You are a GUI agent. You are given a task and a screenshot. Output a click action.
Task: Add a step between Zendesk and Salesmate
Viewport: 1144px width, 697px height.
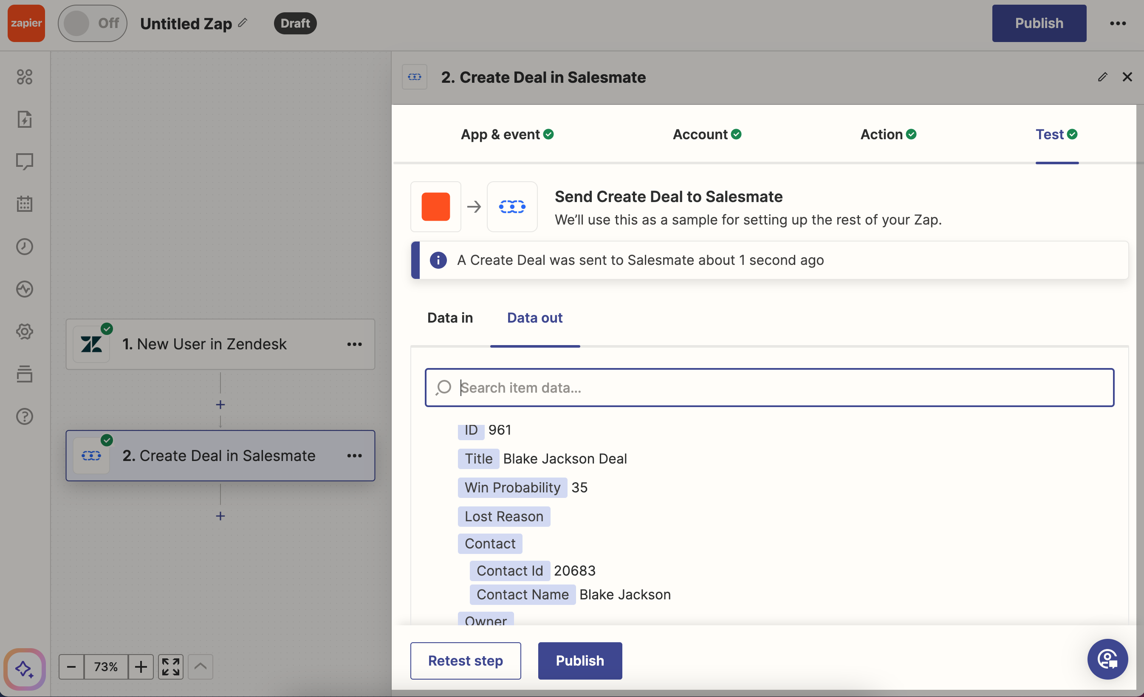coord(220,405)
